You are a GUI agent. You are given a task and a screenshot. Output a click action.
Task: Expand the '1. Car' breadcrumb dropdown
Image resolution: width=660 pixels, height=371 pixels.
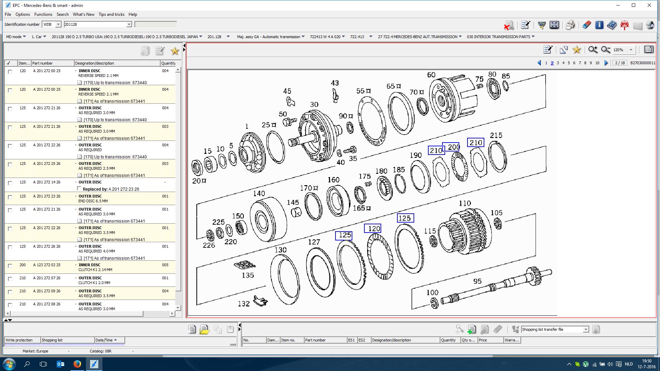click(x=45, y=37)
